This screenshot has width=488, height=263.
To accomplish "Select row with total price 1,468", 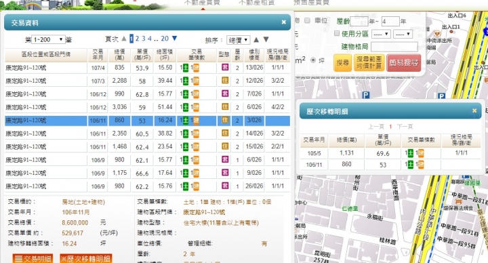I will (147, 146).
